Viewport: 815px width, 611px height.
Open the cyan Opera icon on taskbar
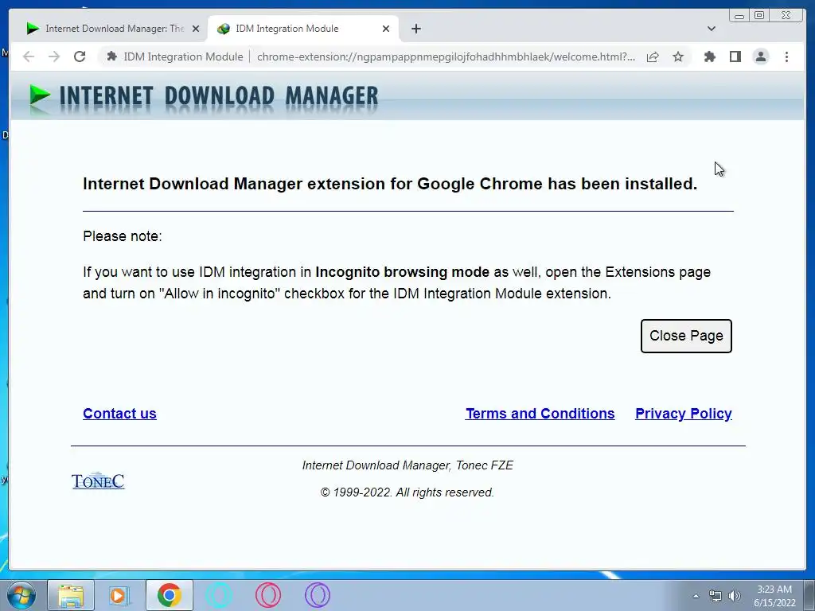point(219,595)
